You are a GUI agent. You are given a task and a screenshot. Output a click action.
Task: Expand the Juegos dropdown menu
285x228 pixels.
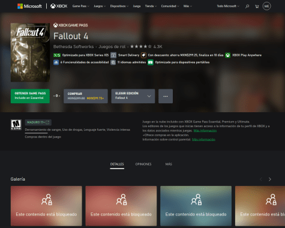click(100, 6)
